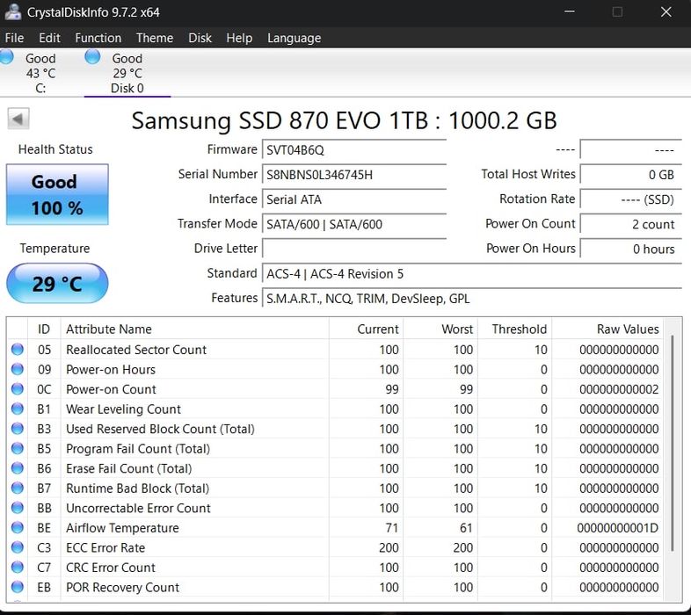Click the ECC Error Rate attribute name

(x=105, y=547)
